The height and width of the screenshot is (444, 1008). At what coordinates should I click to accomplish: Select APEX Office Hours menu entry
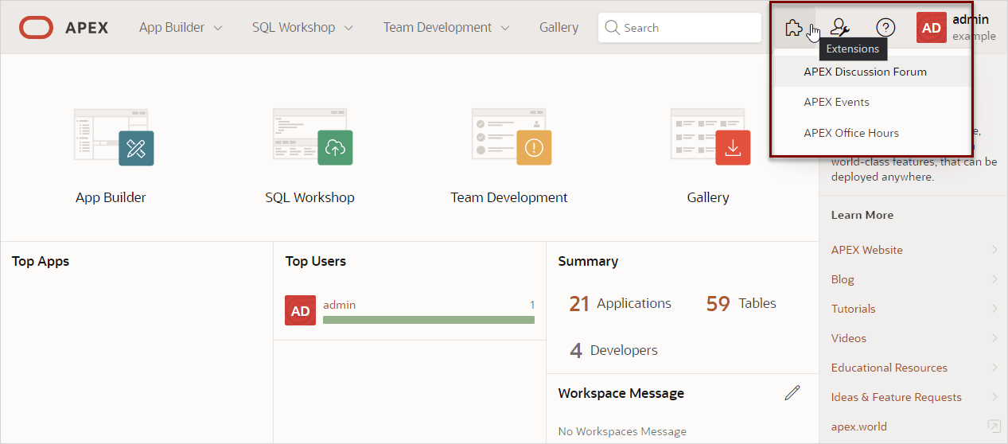pyautogui.click(x=851, y=133)
